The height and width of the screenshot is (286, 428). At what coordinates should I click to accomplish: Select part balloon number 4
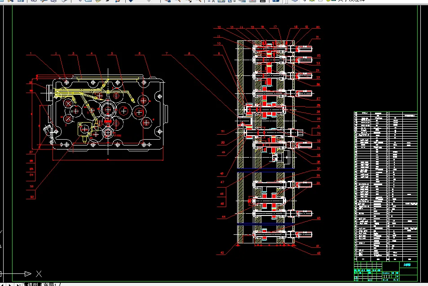[x=92, y=53]
